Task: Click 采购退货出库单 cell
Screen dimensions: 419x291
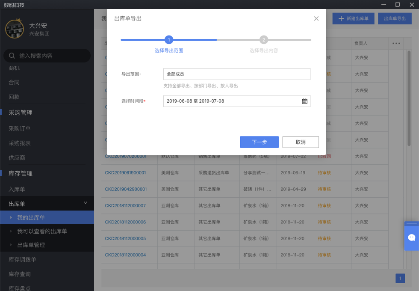Action: (x=214, y=173)
